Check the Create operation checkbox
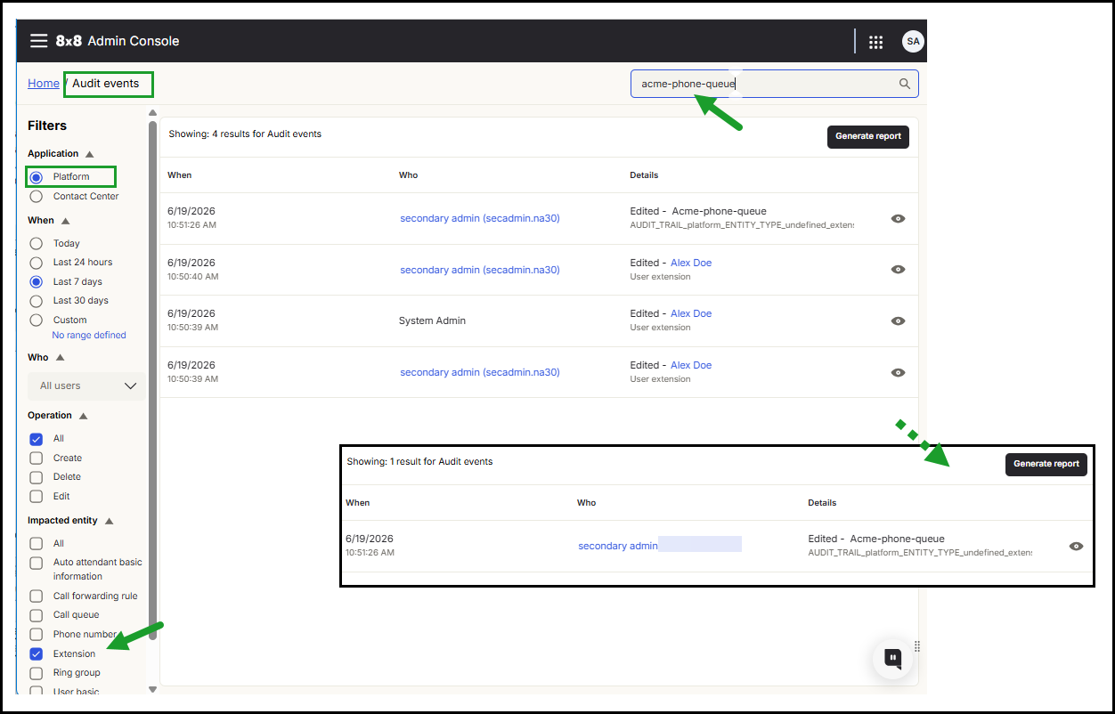This screenshot has width=1115, height=714. (37, 458)
